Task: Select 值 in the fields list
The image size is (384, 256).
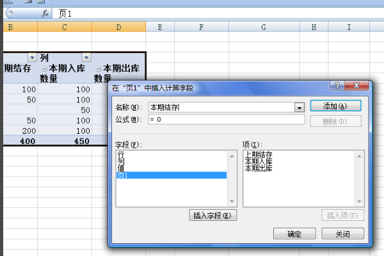Action: point(172,168)
